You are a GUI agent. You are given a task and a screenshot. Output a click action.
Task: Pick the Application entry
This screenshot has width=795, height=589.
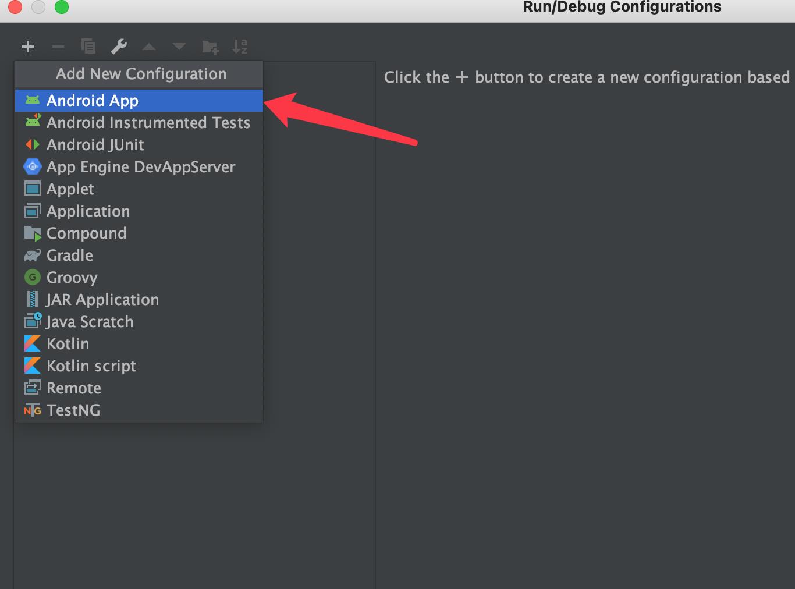pos(139,211)
